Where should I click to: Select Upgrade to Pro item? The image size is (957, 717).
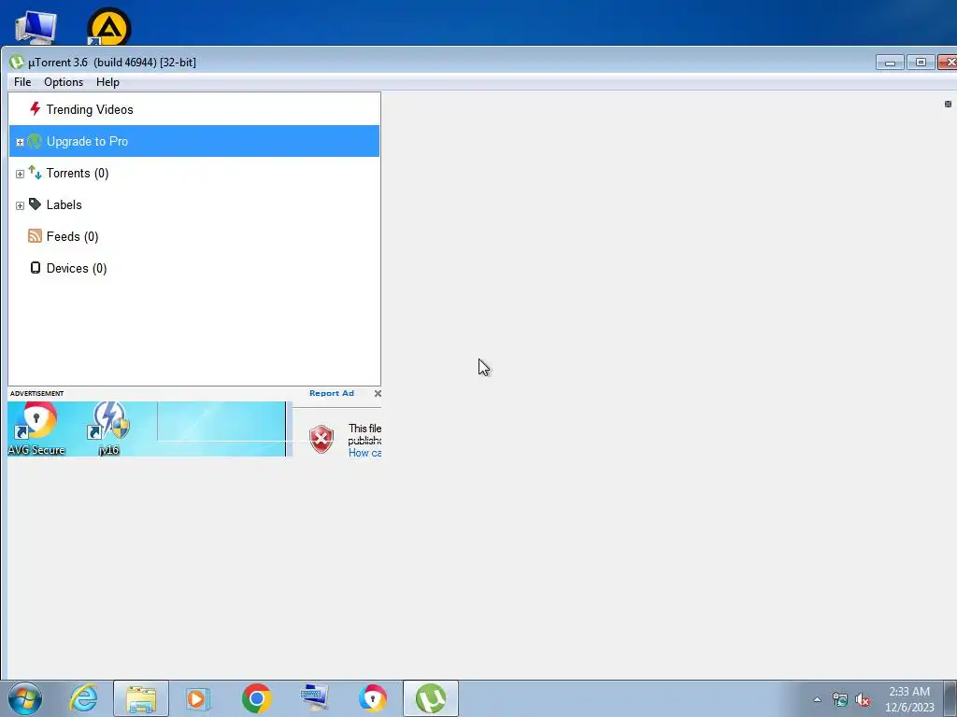click(x=194, y=141)
